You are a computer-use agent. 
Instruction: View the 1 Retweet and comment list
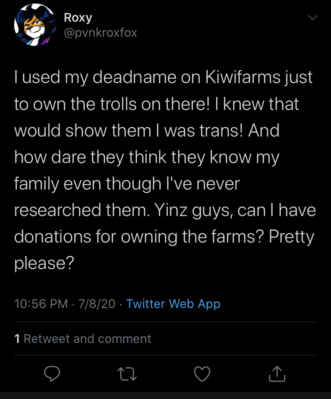(83, 339)
